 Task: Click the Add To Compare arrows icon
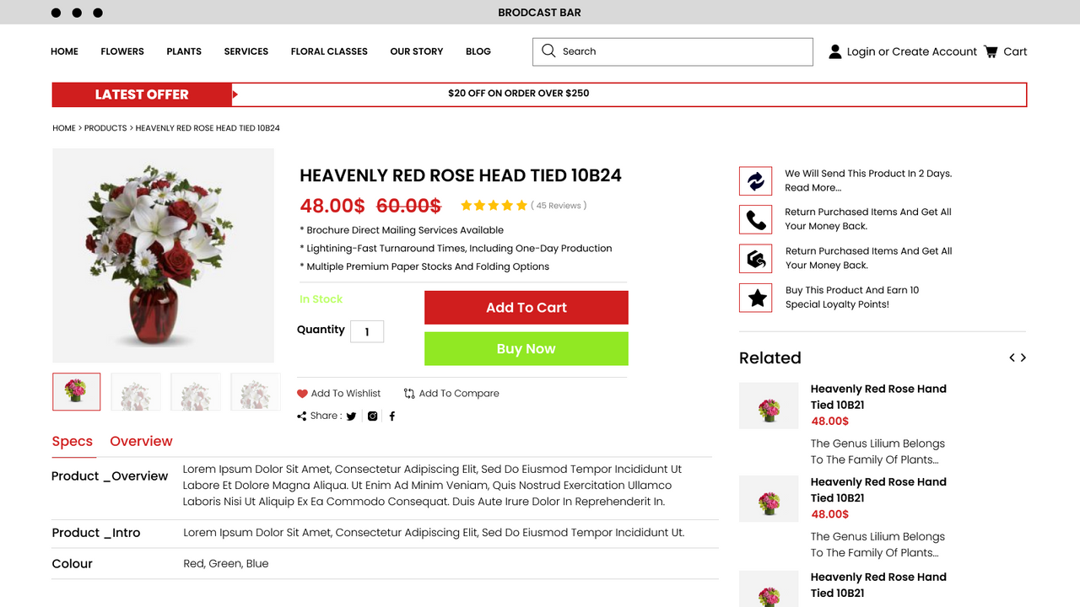(x=408, y=393)
